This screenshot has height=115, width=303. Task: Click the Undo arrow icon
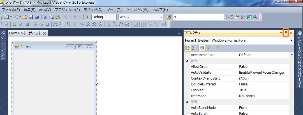(x=66, y=17)
